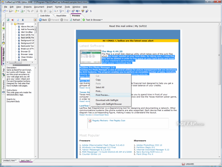222x167 pixels.
Task: Click the Undo arrow icon
Action: click(28, 11)
